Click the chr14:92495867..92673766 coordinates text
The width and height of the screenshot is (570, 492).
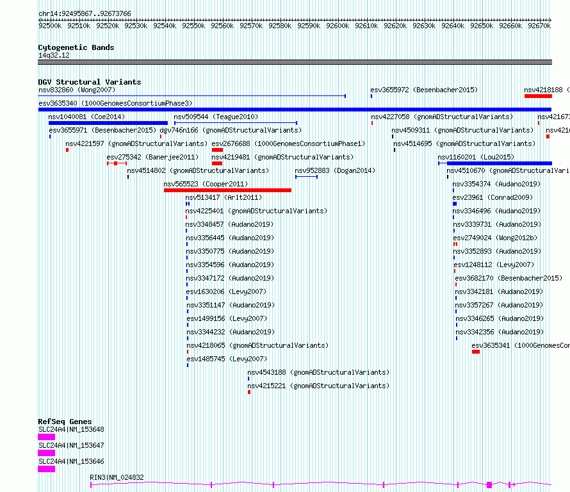[x=85, y=14]
